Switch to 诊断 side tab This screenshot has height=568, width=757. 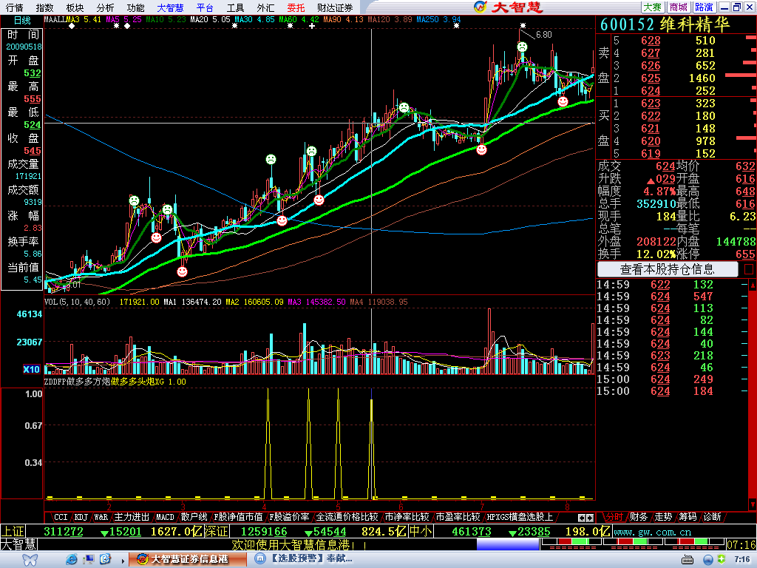pyautogui.click(x=713, y=517)
